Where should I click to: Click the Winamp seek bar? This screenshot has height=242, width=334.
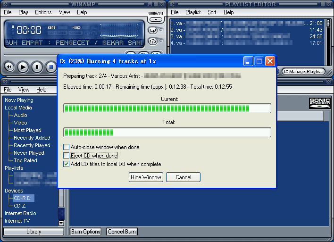[64, 55]
